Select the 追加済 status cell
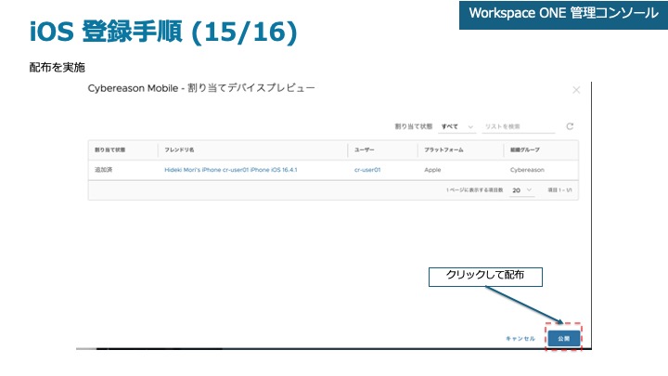Image resolution: width=668 pixels, height=376 pixels. (104, 170)
